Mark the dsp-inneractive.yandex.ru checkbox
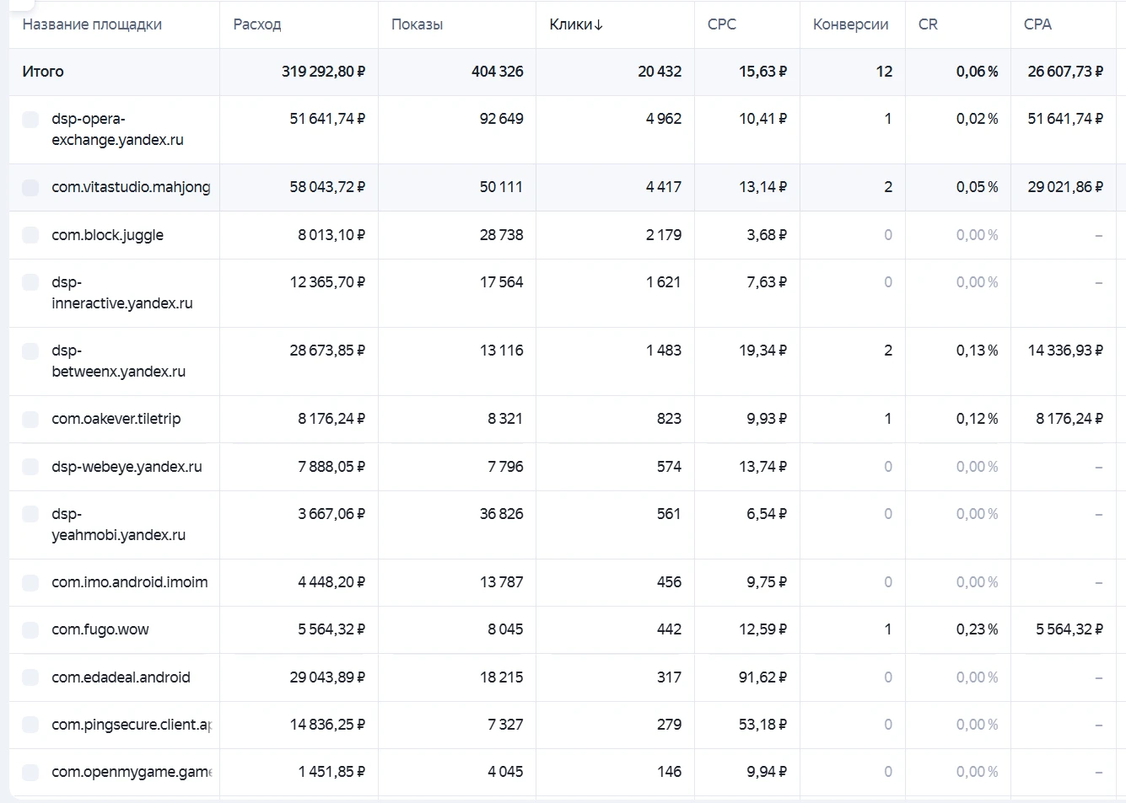This screenshot has height=803, width=1126. 30,283
